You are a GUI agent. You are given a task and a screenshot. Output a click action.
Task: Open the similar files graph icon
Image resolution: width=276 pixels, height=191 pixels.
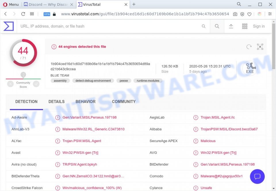(260, 47)
